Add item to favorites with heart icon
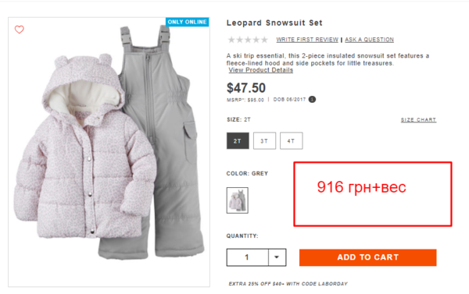This screenshot has width=469, height=294. [x=20, y=30]
